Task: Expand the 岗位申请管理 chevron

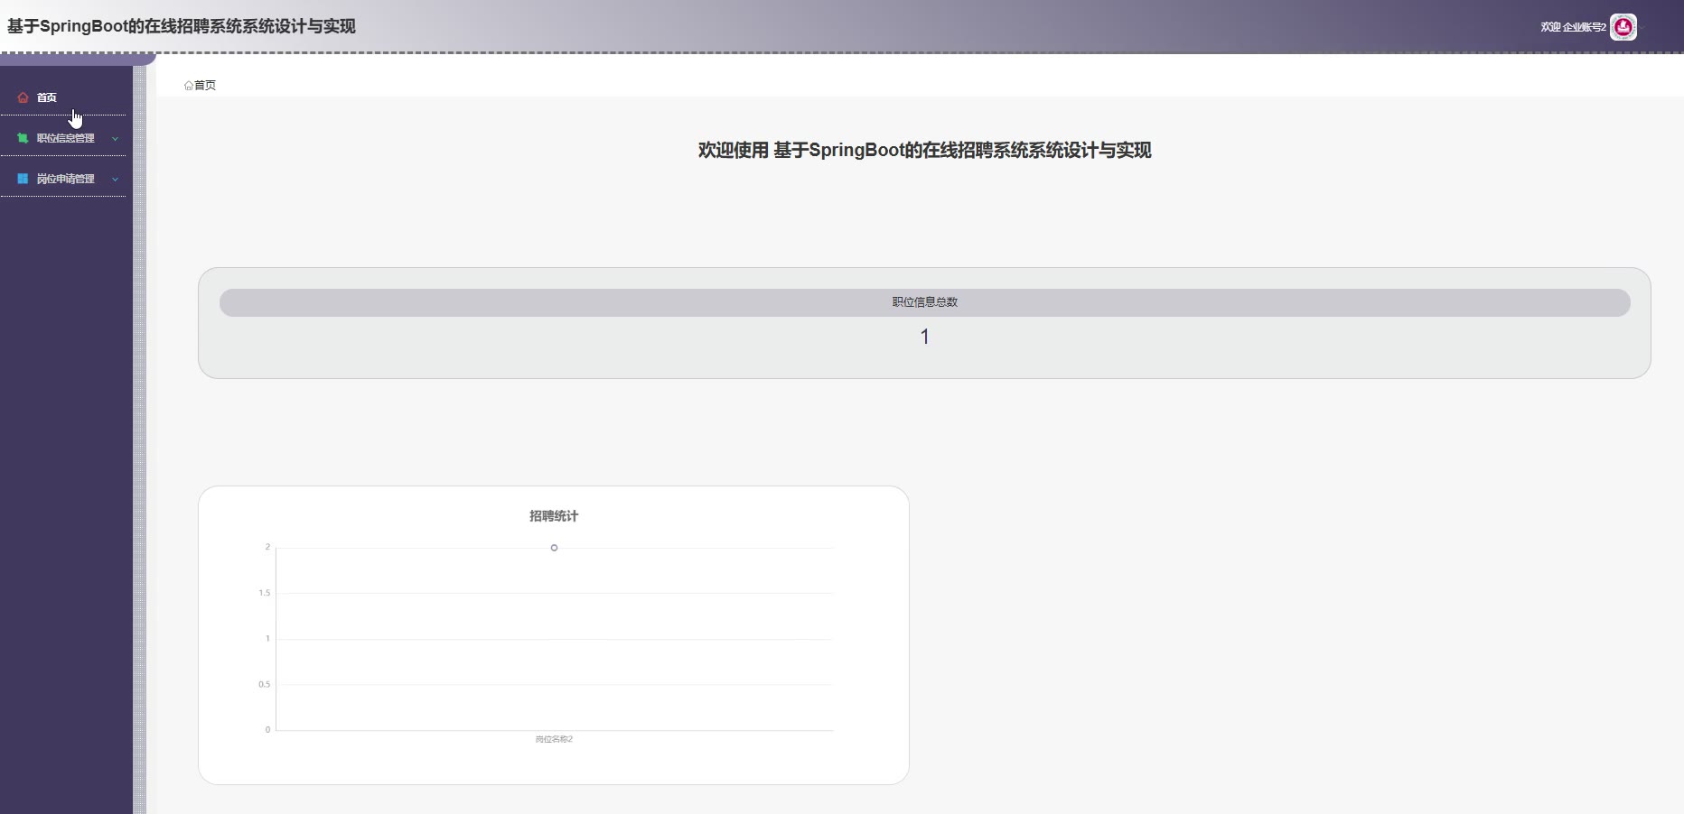Action: tap(115, 180)
